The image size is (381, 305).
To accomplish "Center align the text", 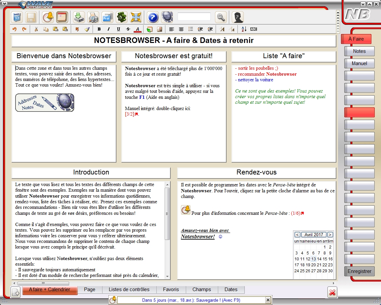I will (x=181, y=29).
